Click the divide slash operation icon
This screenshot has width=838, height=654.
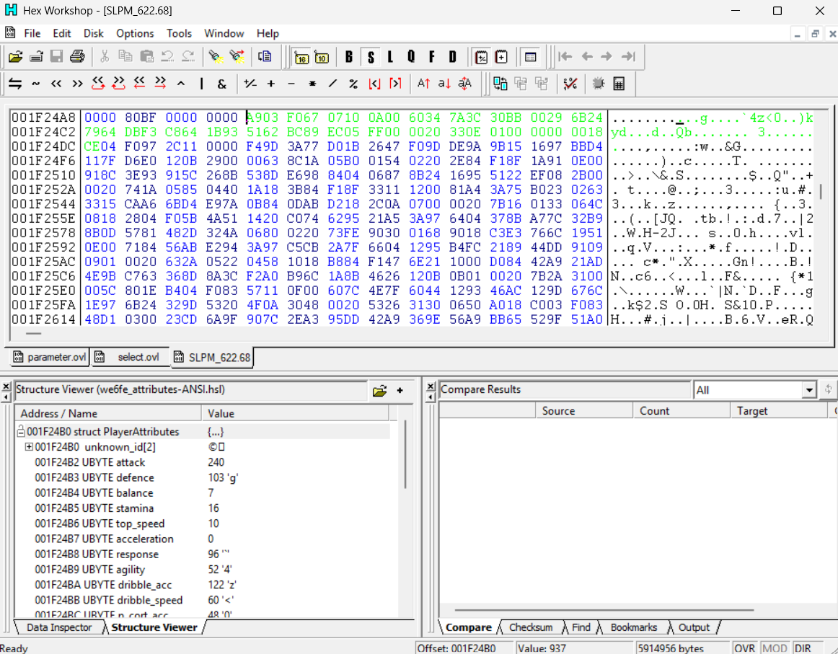(332, 84)
